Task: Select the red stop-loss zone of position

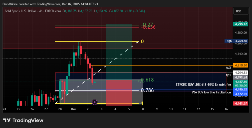Action: [x=119, y=93]
